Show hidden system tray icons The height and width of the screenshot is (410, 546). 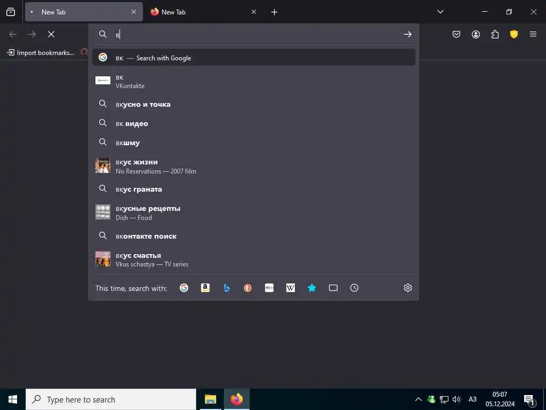coord(419,399)
